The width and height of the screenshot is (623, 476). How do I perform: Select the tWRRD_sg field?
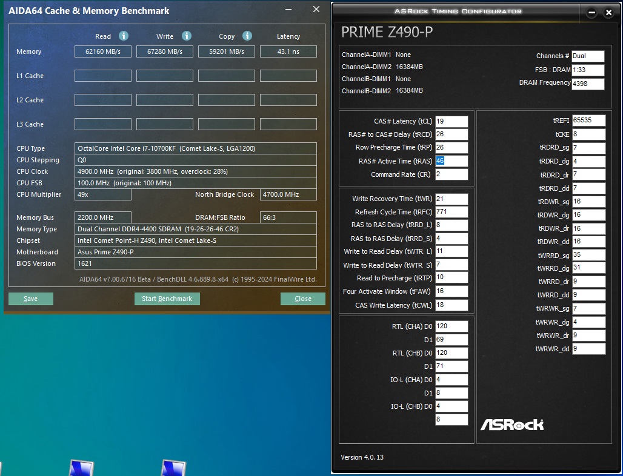588,255
